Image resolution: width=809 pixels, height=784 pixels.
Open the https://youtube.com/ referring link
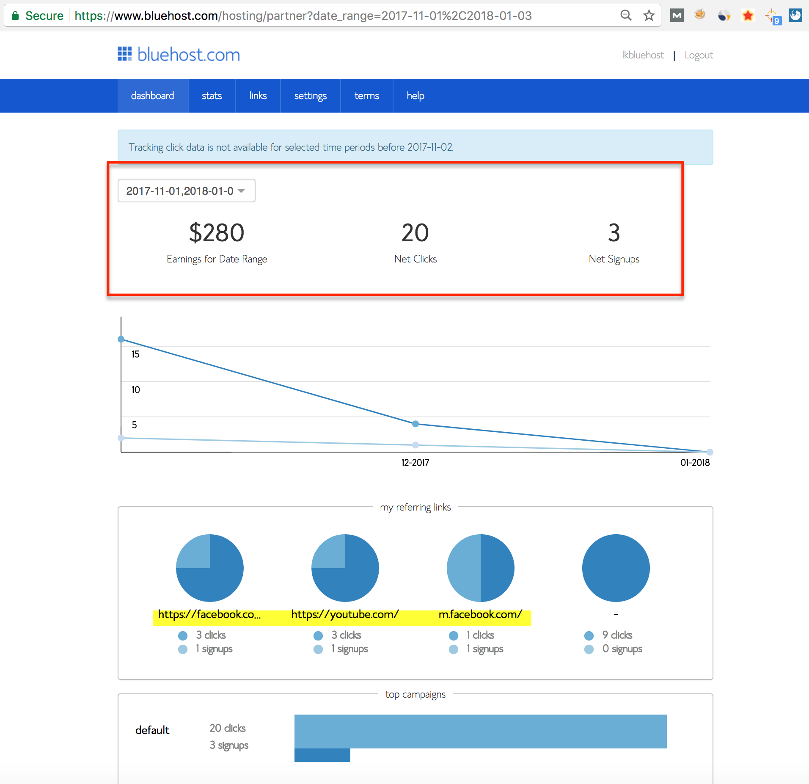[345, 614]
